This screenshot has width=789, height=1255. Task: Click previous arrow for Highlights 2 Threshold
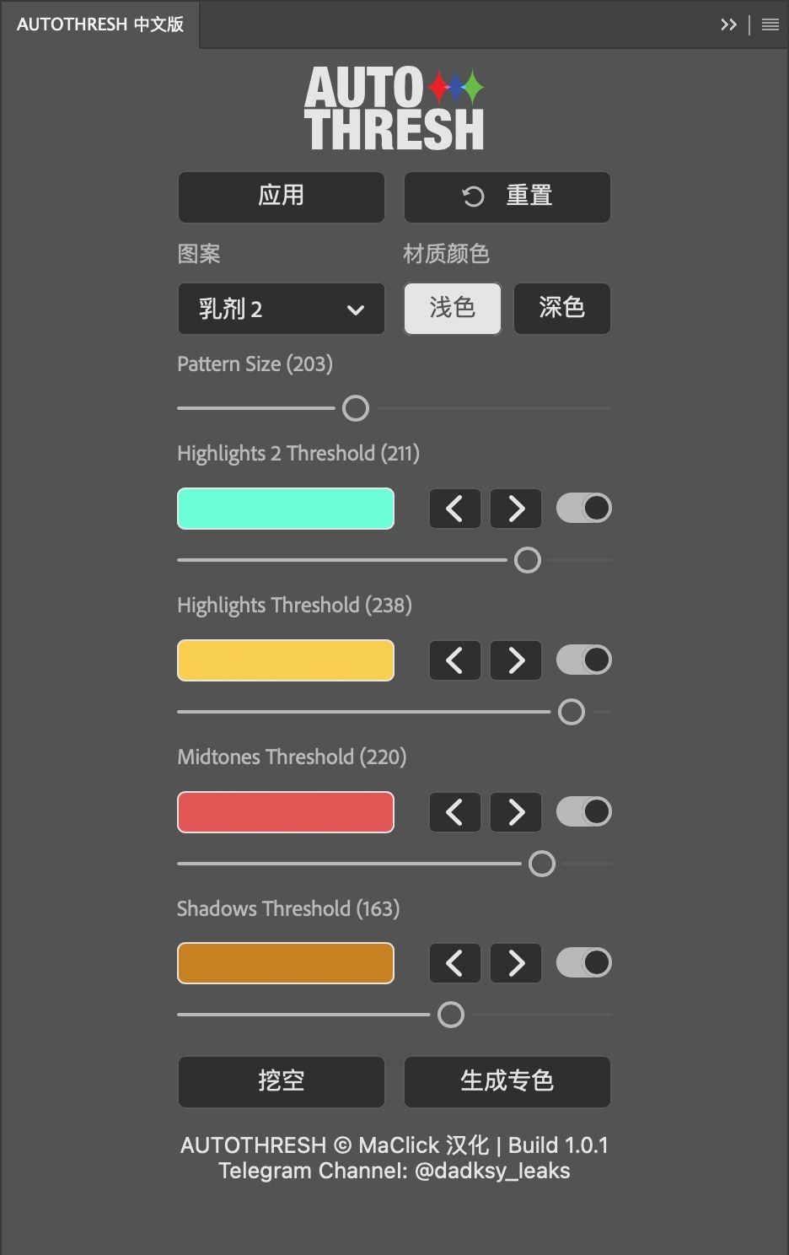[454, 509]
